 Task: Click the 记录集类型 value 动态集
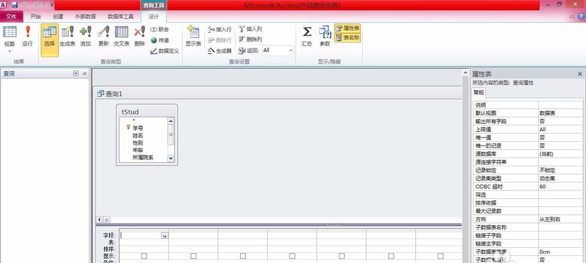pos(560,178)
